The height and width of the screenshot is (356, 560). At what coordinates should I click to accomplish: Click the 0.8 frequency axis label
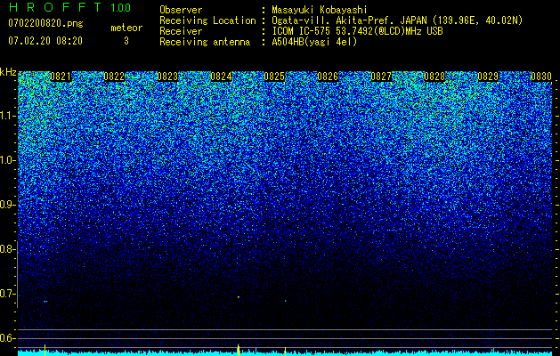tap(7, 249)
